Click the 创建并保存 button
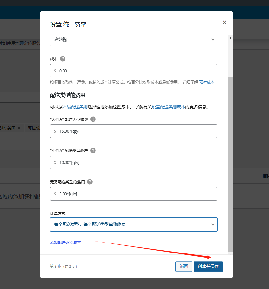The height and width of the screenshot is (289, 269). (x=208, y=266)
